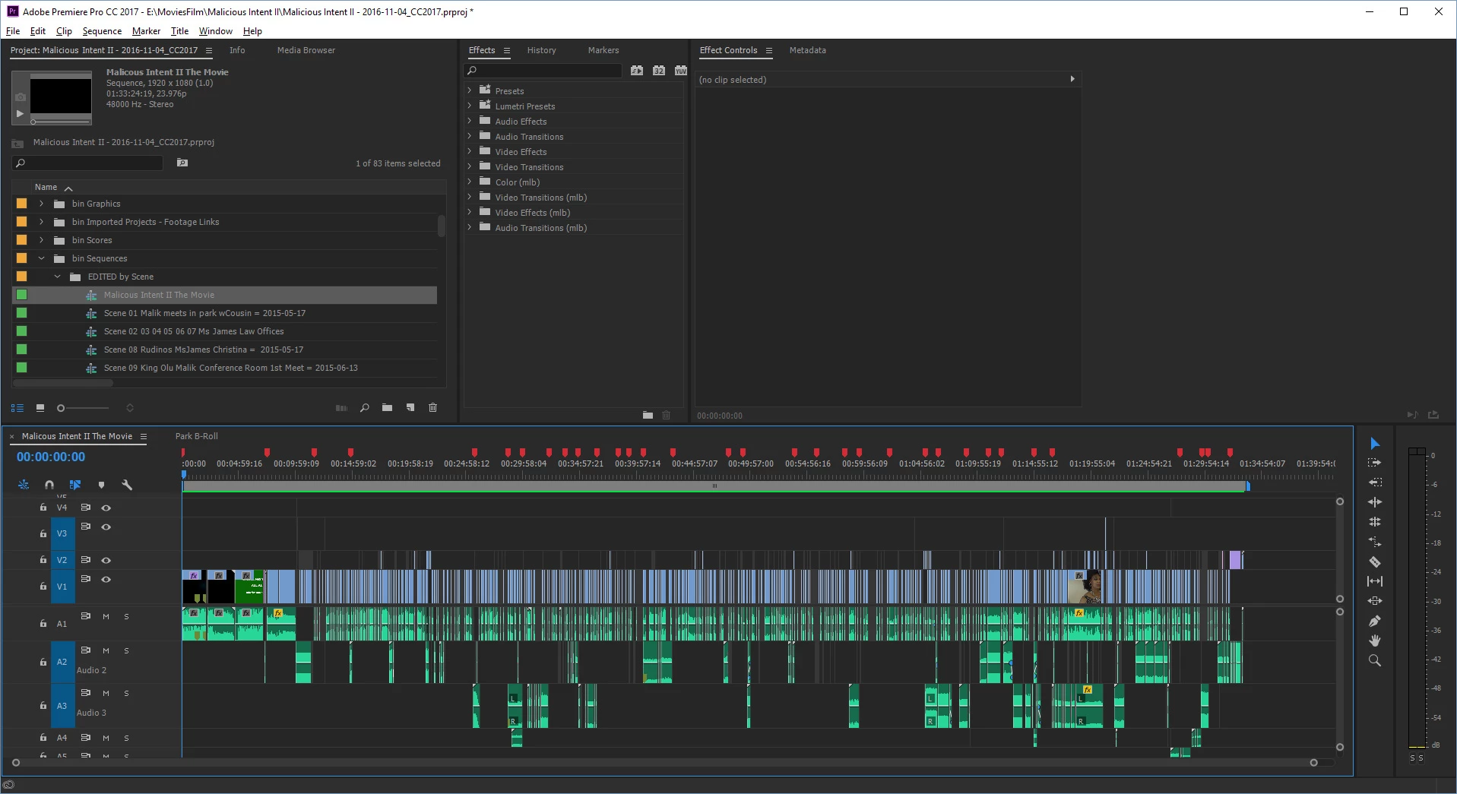Solo audio track A2
The width and height of the screenshot is (1457, 794).
126,650
